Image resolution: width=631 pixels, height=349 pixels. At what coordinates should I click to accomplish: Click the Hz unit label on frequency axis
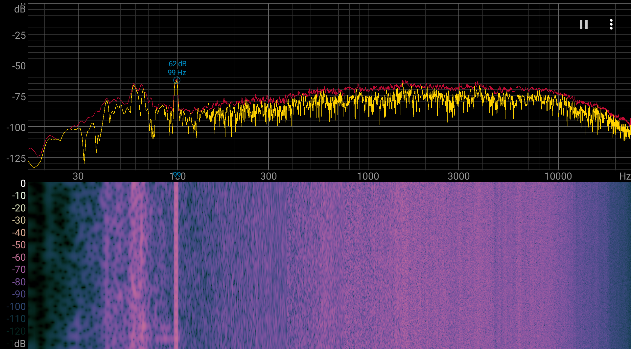[x=625, y=176]
